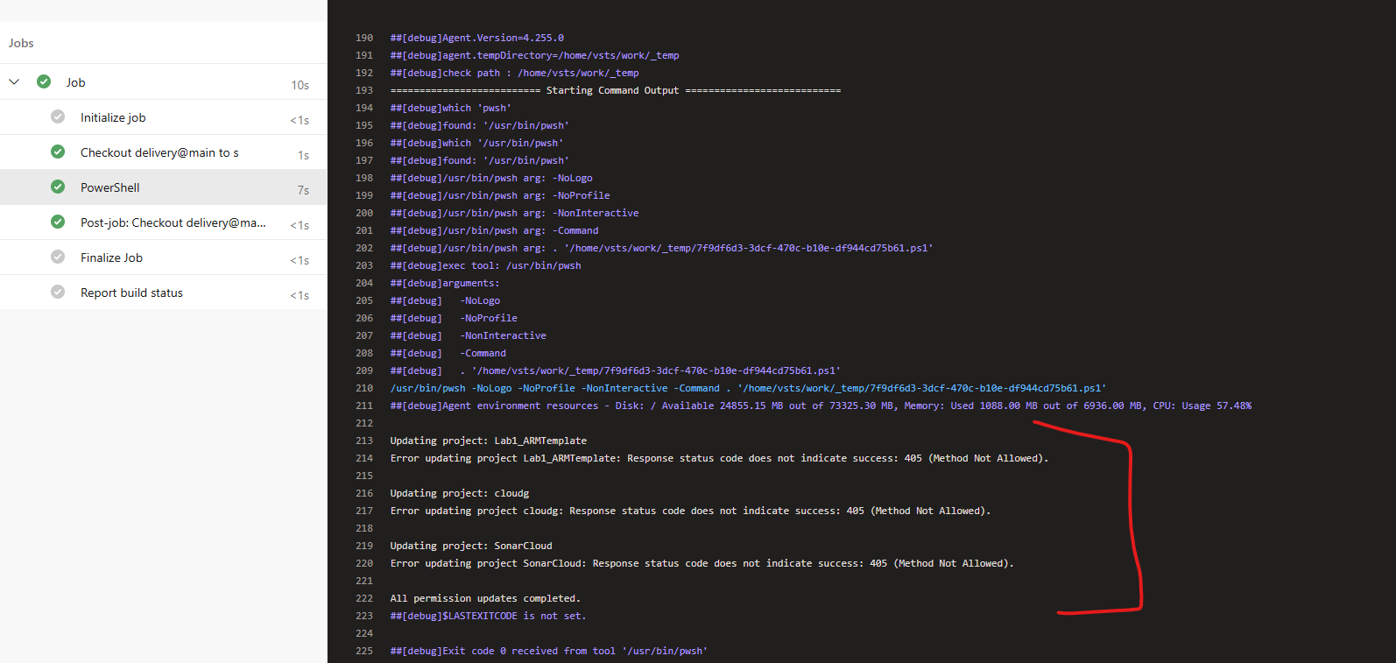Select the Checkout delivery@main step
The image size is (1396, 663).
pos(163,152)
